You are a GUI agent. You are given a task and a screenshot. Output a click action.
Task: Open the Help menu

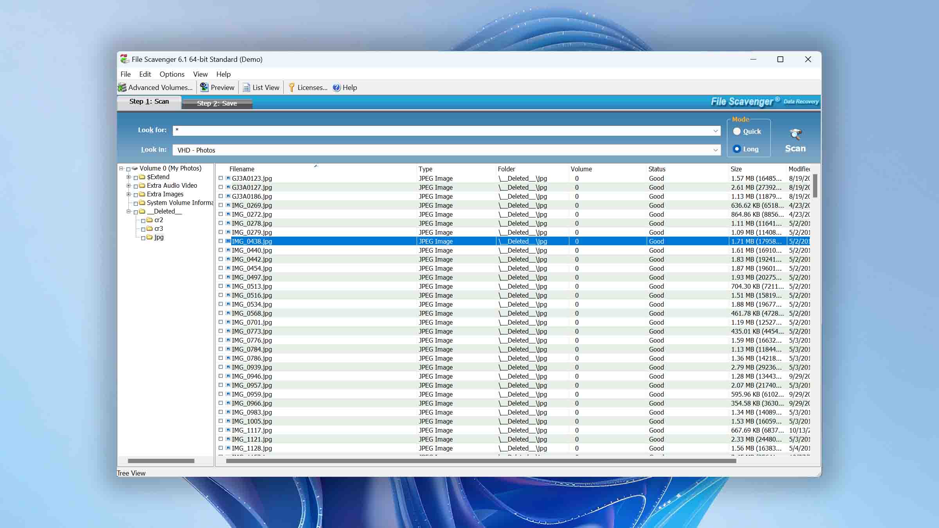[223, 74]
